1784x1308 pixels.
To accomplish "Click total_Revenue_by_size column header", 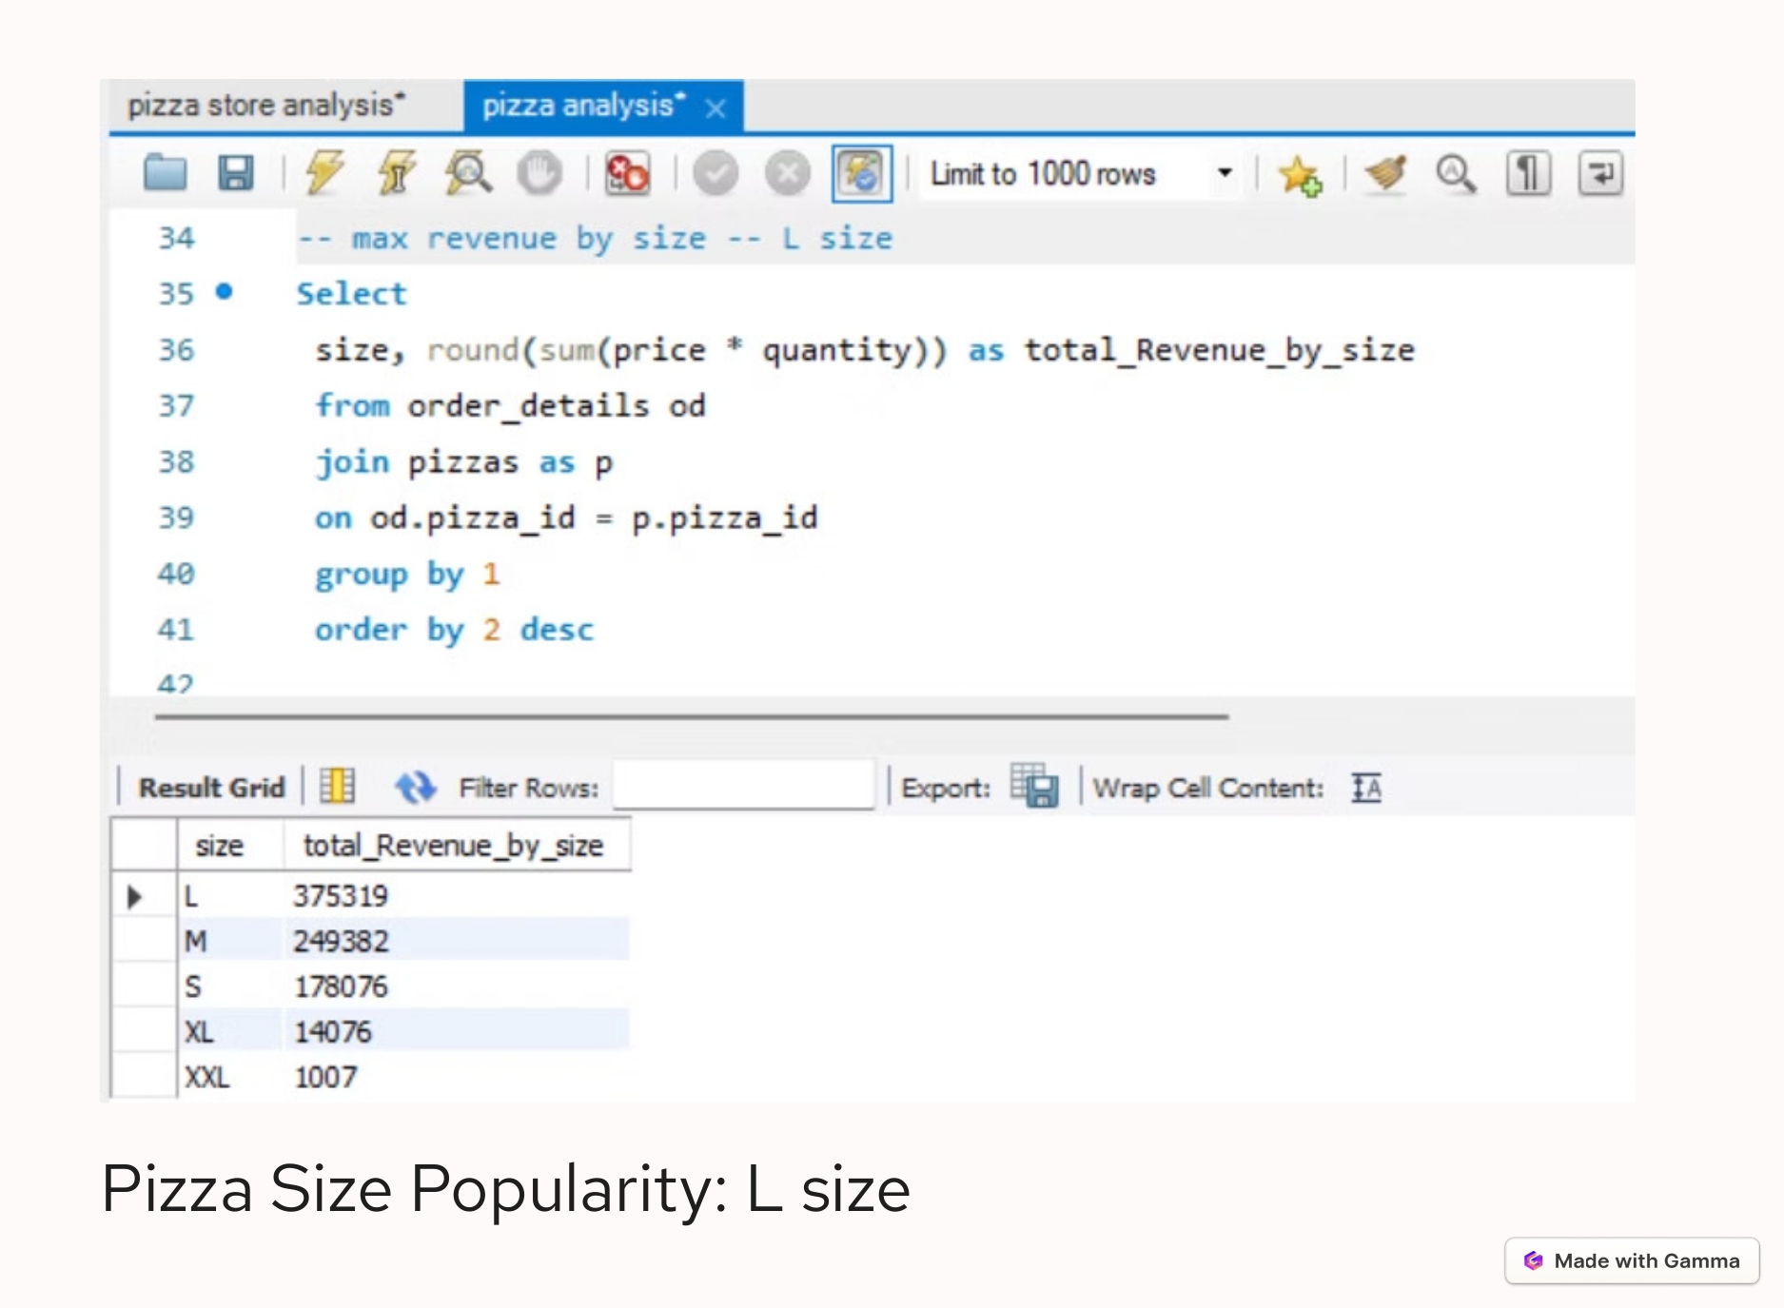I will click(457, 846).
